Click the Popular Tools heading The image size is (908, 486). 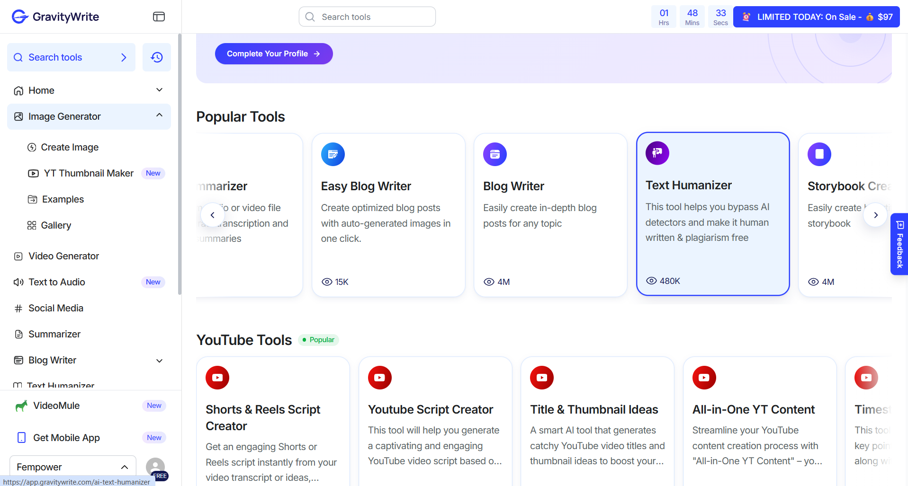pyautogui.click(x=241, y=116)
